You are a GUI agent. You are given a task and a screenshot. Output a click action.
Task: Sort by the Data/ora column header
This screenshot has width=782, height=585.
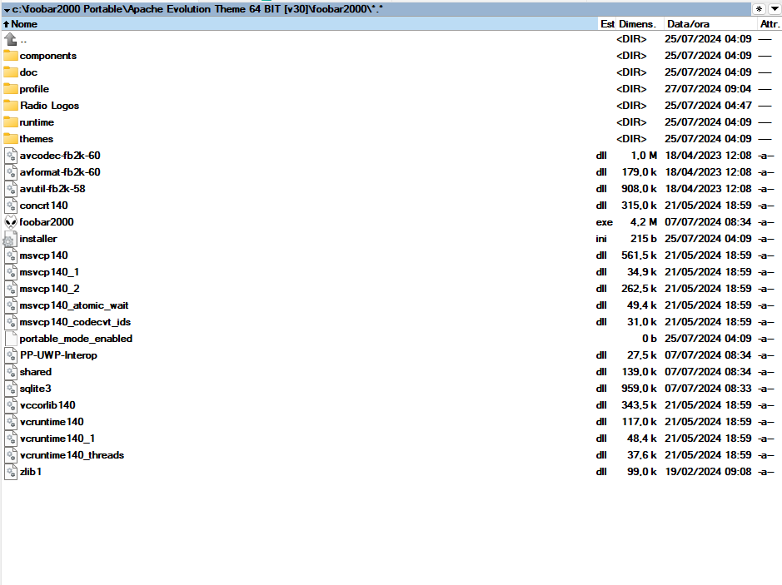(710, 24)
